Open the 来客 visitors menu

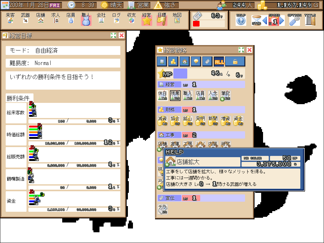point(10,18)
